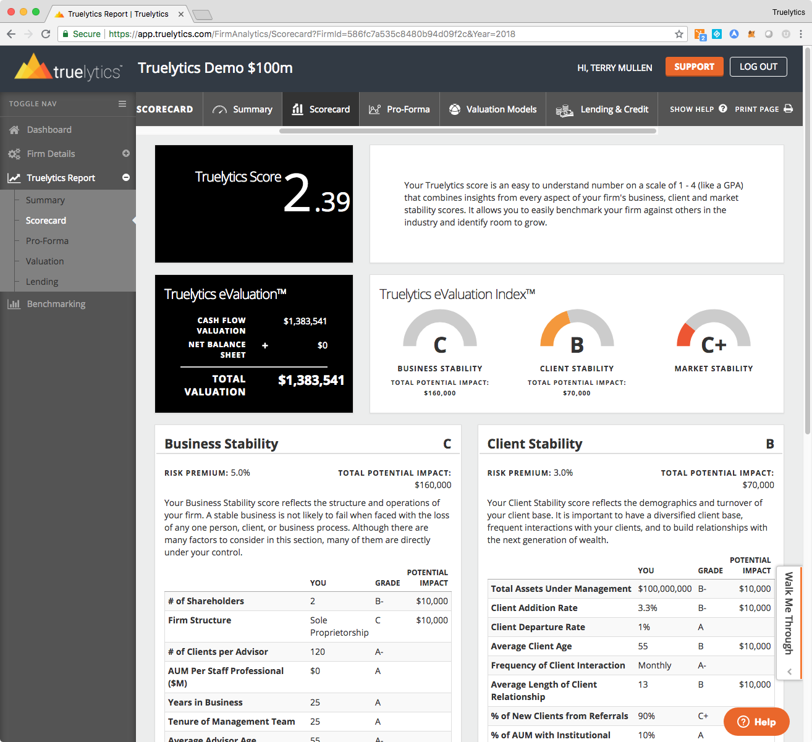The width and height of the screenshot is (812, 742).
Task: Click the Lending & Credit money icon
Action: coord(564,111)
